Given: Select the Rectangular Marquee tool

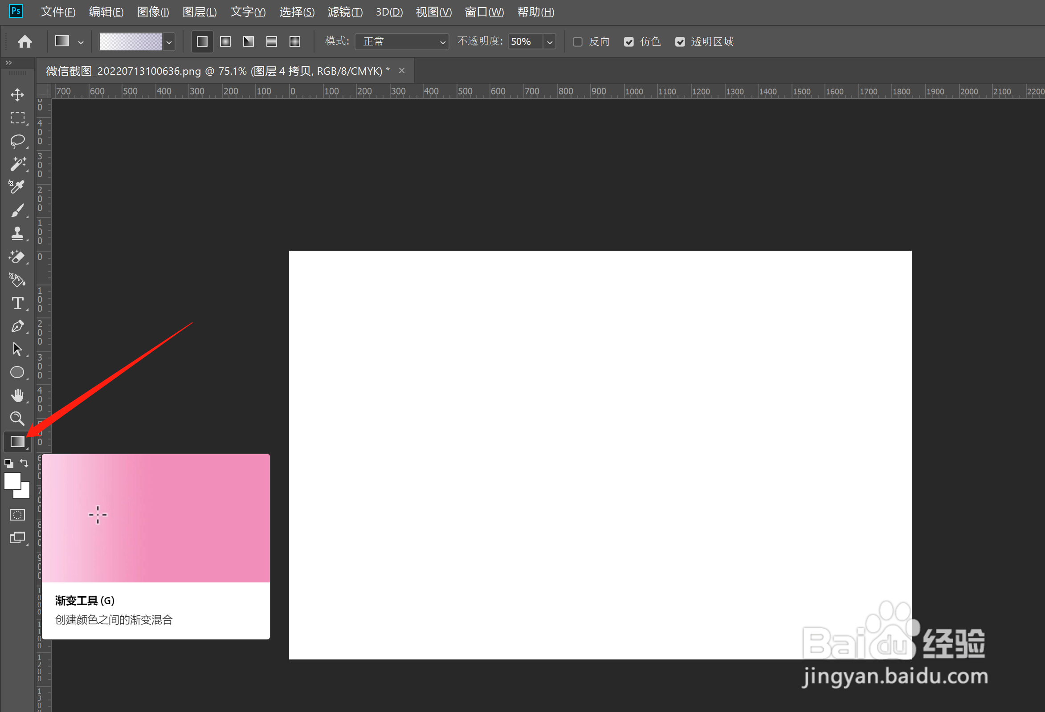Looking at the screenshot, I should tap(17, 118).
